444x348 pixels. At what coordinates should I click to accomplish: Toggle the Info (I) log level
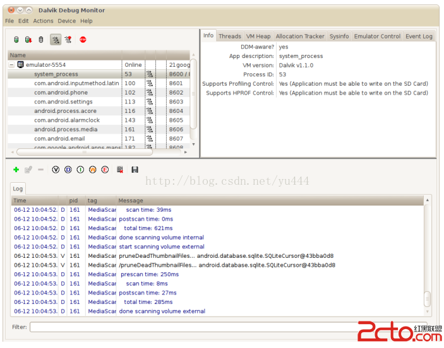tap(80, 170)
